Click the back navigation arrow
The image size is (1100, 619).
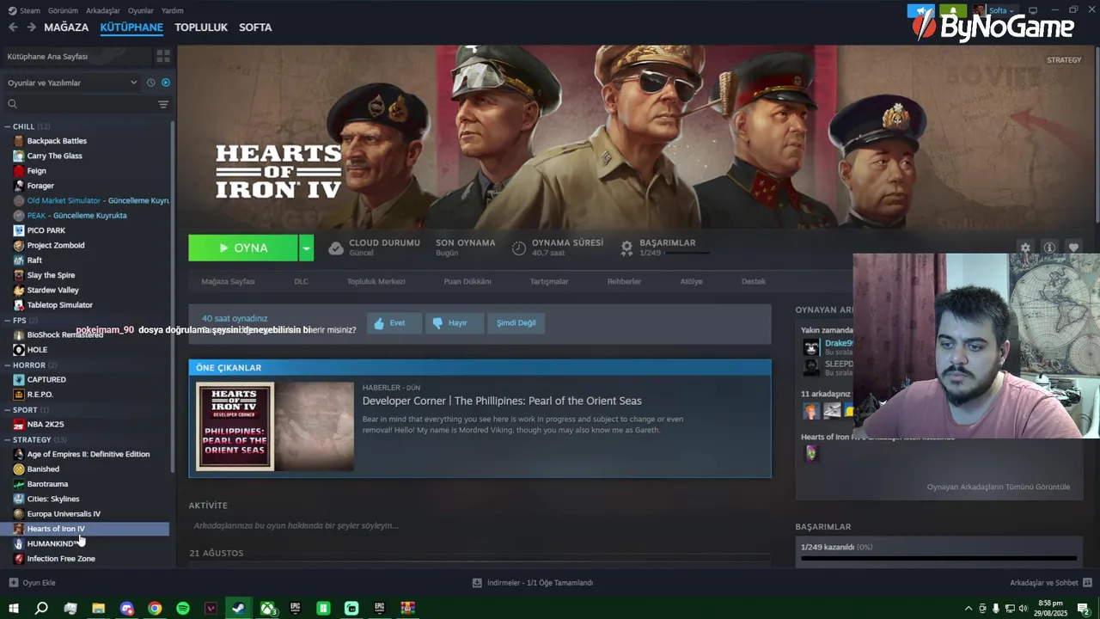pyautogui.click(x=13, y=28)
